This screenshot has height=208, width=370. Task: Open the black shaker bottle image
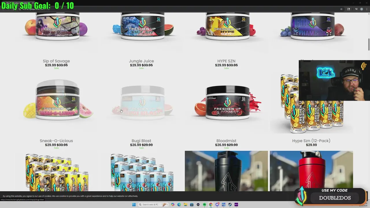[x=226, y=171]
